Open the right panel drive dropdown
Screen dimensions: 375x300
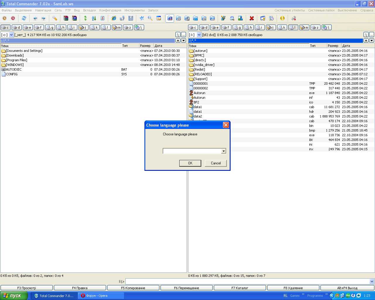click(x=199, y=35)
